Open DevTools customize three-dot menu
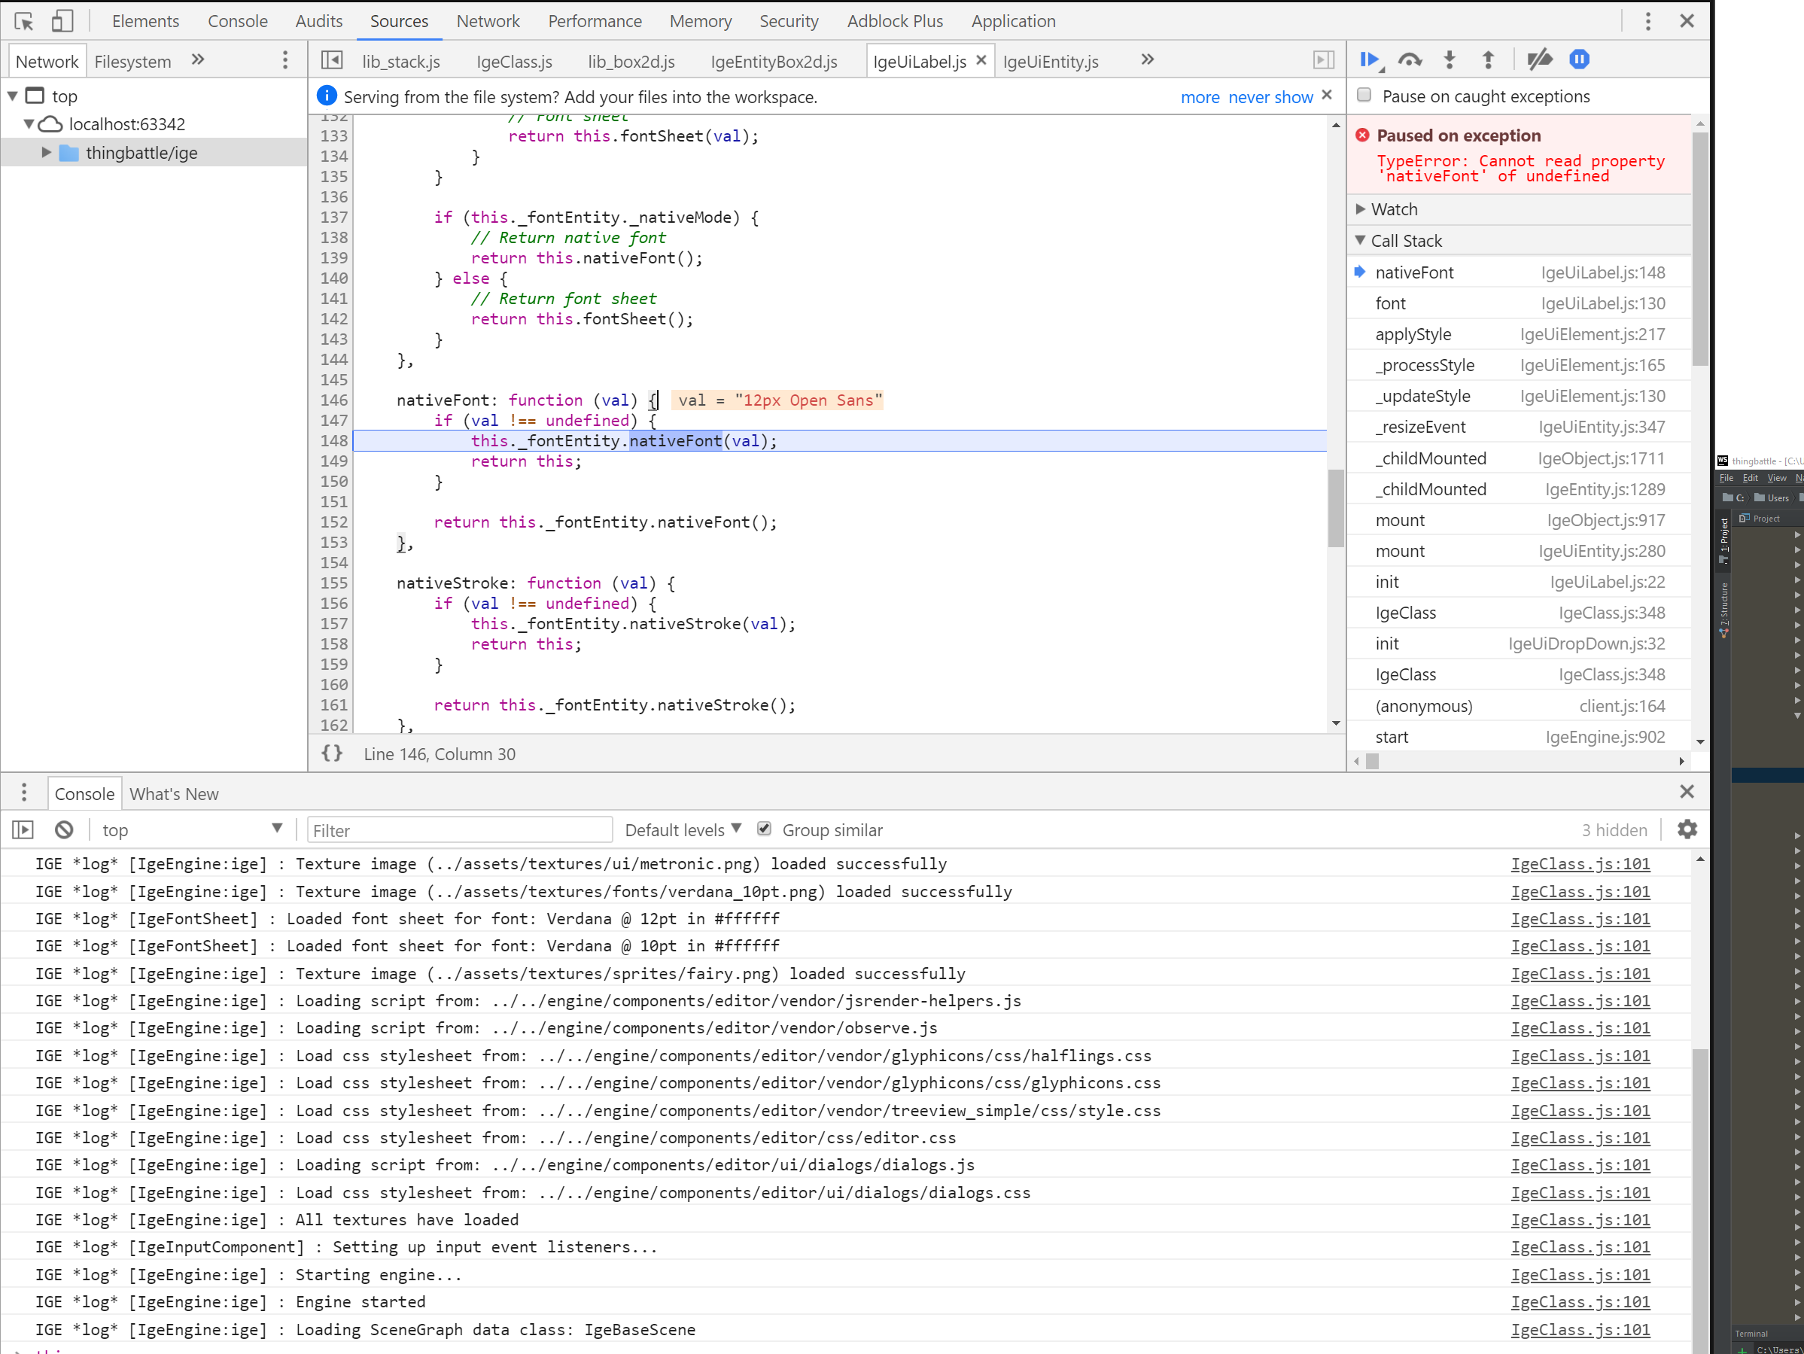1804x1354 pixels. (x=1647, y=21)
